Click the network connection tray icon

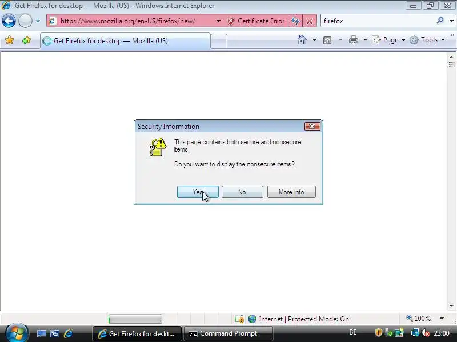(x=415, y=333)
